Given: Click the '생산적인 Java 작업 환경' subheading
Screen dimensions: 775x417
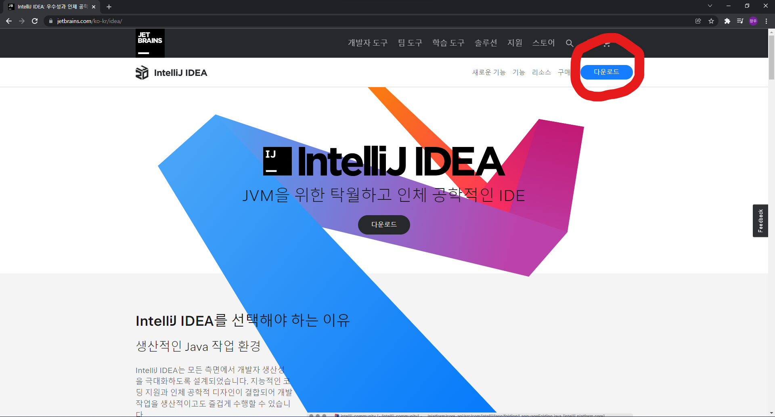Looking at the screenshot, I should 198,346.
